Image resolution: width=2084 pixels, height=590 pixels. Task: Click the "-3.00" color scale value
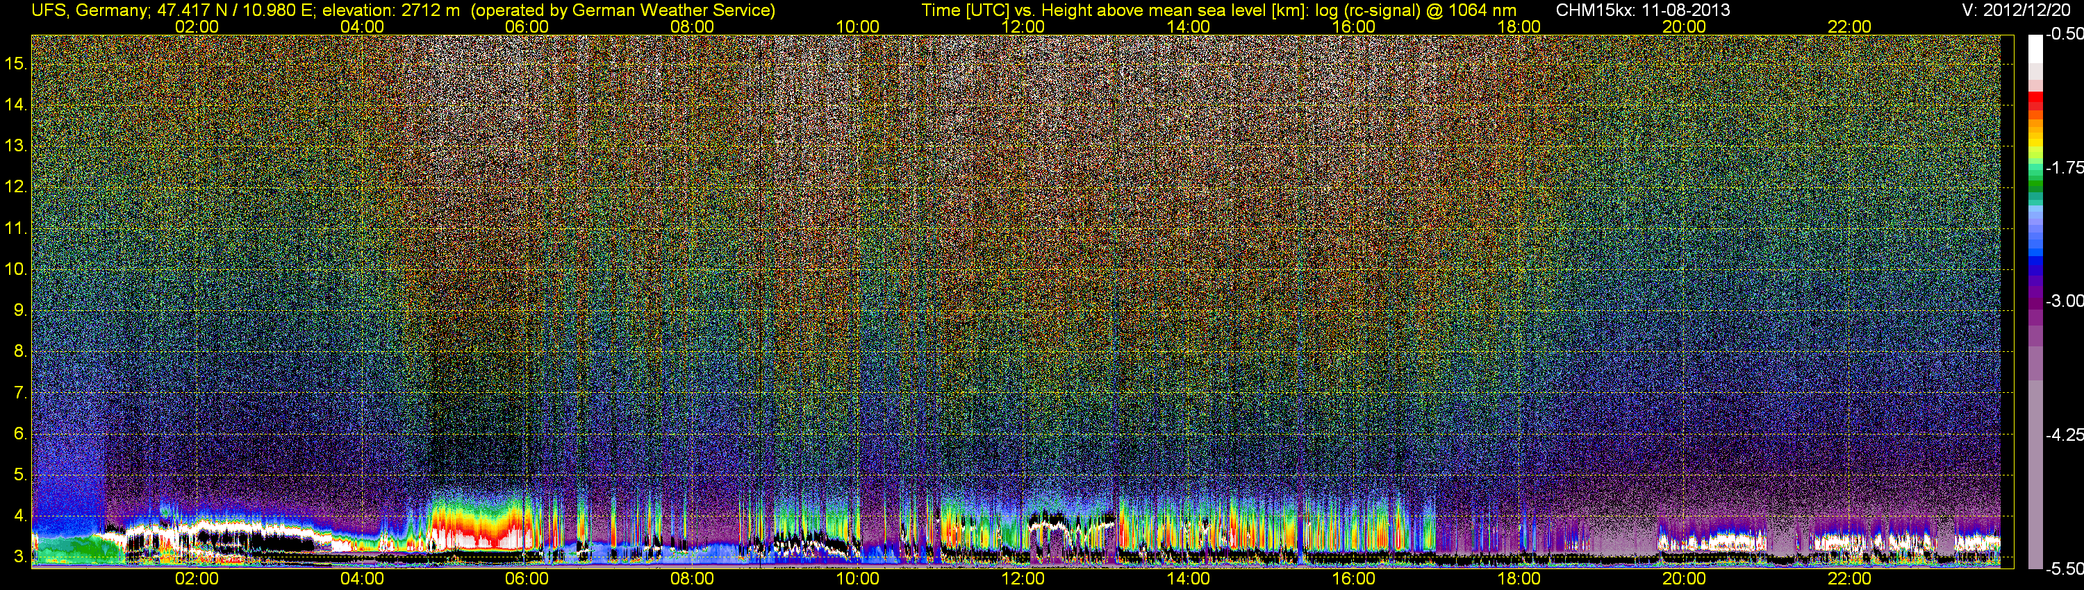(x=2064, y=301)
